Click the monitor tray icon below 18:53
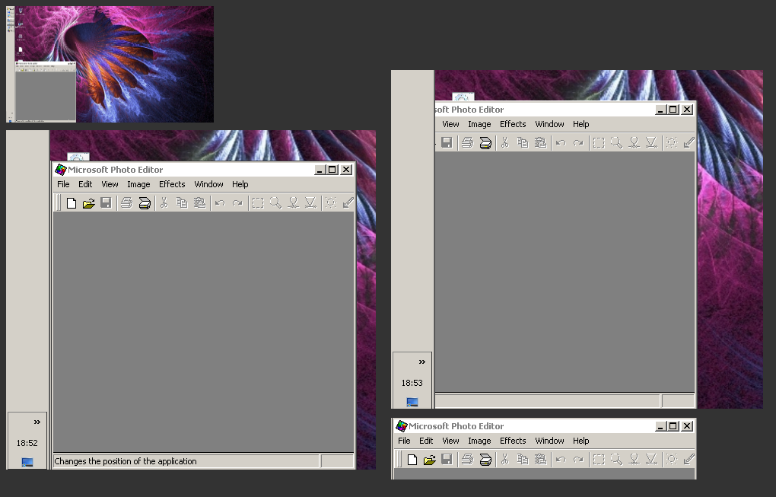The image size is (776, 497). (412, 402)
